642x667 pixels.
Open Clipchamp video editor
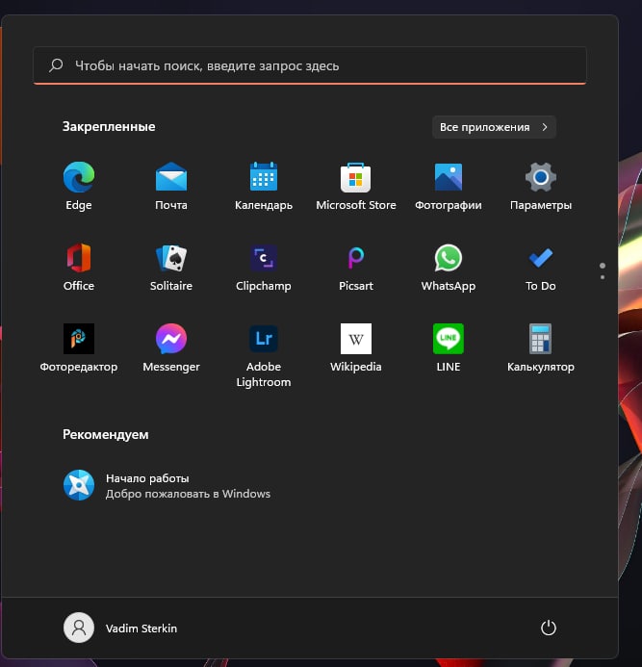(x=264, y=267)
